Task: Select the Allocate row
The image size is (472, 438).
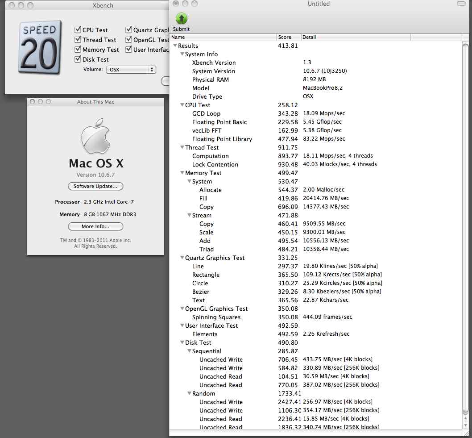Action: tap(315, 190)
